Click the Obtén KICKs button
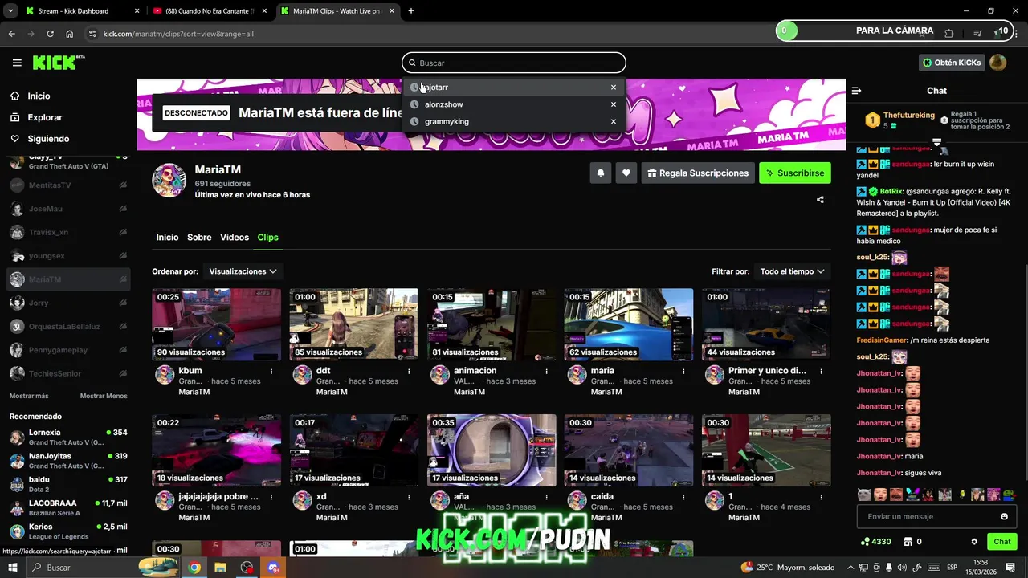This screenshot has width=1028, height=578. point(952,63)
